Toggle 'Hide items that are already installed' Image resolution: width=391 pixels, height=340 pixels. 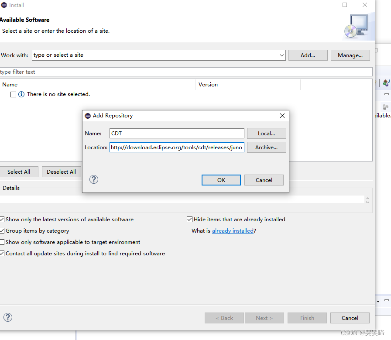pyautogui.click(x=189, y=219)
